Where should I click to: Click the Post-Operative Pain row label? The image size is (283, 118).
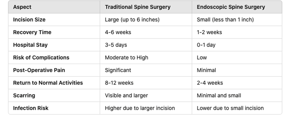point(39,70)
